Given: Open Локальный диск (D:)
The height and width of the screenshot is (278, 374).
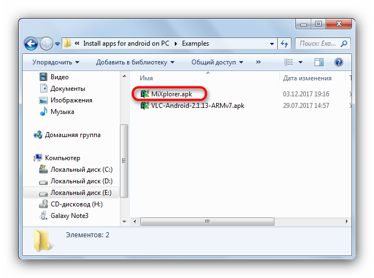Looking at the screenshot, I should pyautogui.click(x=81, y=181).
